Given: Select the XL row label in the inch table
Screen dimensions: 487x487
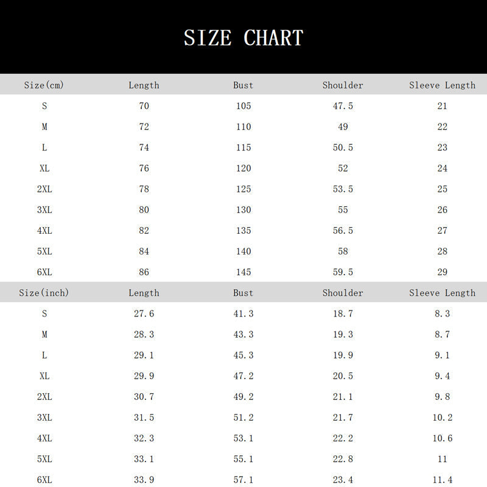Looking at the screenshot, I should 44,376.
